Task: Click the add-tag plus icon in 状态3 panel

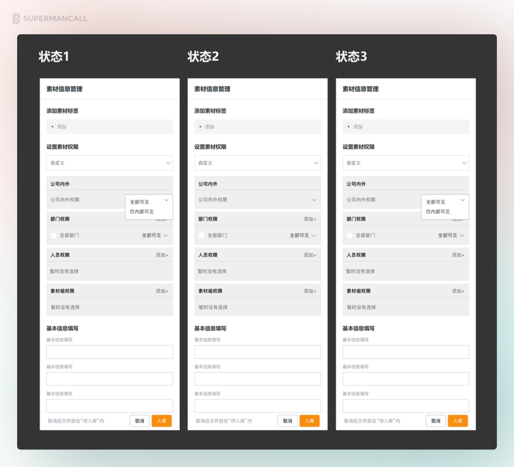Action: [348, 127]
